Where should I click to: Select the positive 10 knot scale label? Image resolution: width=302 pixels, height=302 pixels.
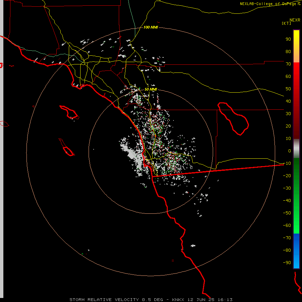[288, 139]
